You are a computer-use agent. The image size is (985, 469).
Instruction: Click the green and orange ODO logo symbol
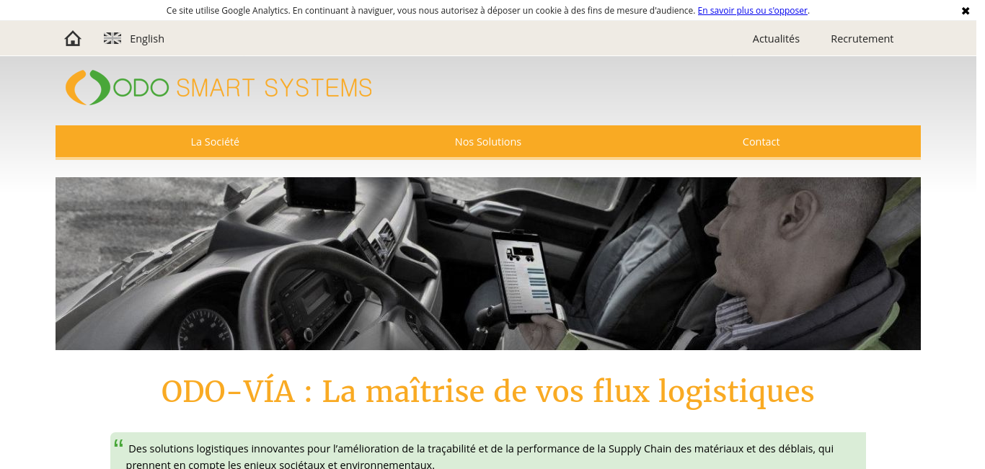pos(87,88)
